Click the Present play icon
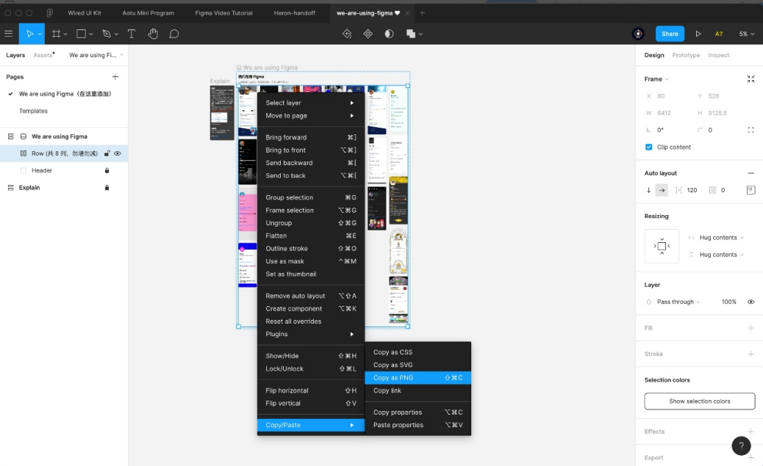763x466 pixels. pyautogui.click(x=698, y=34)
